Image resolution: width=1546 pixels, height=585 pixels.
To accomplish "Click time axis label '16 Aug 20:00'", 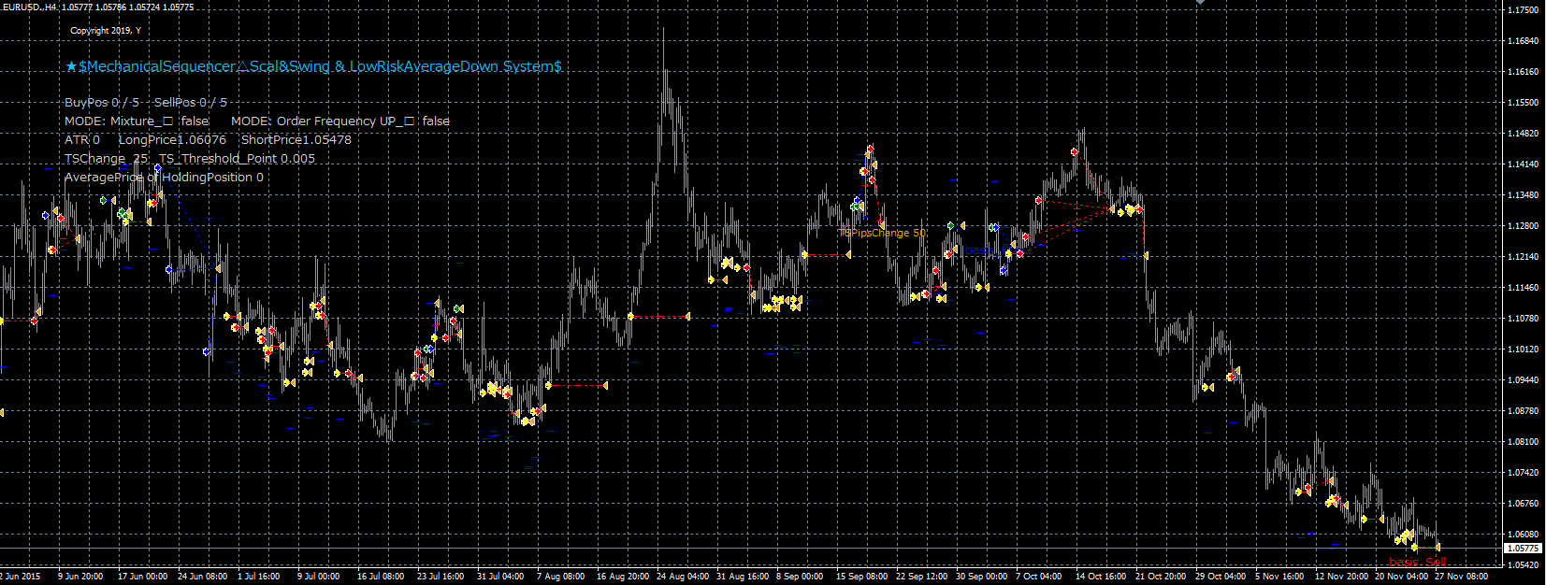I will tap(623, 577).
